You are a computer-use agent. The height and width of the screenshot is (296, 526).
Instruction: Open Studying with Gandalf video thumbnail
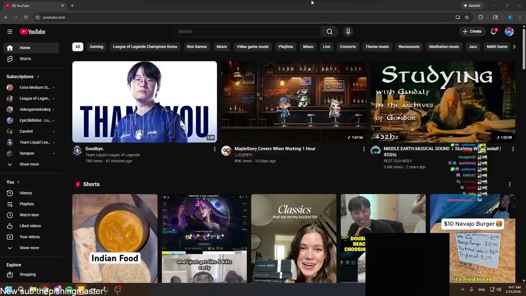coord(443,102)
